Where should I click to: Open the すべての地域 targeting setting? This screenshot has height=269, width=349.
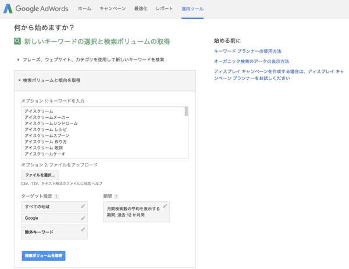[54, 207]
